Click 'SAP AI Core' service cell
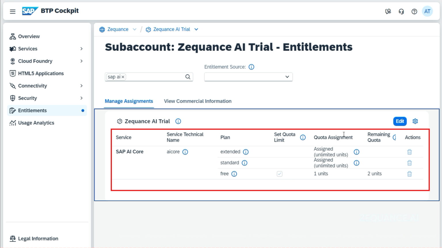This screenshot has width=442, height=248. click(x=129, y=152)
